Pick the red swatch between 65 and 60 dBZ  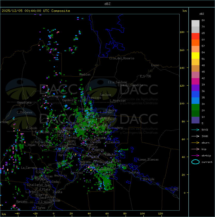coord(195,36)
